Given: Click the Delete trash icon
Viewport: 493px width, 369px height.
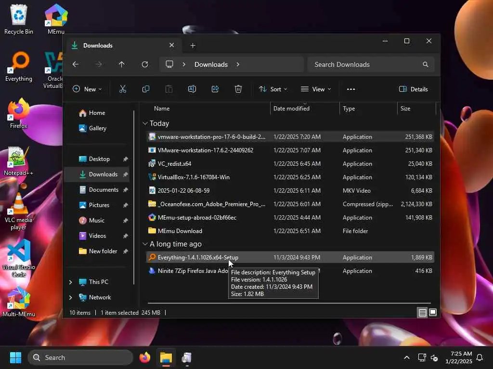Looking at the screenshot, I should click(x=238, y=89).
